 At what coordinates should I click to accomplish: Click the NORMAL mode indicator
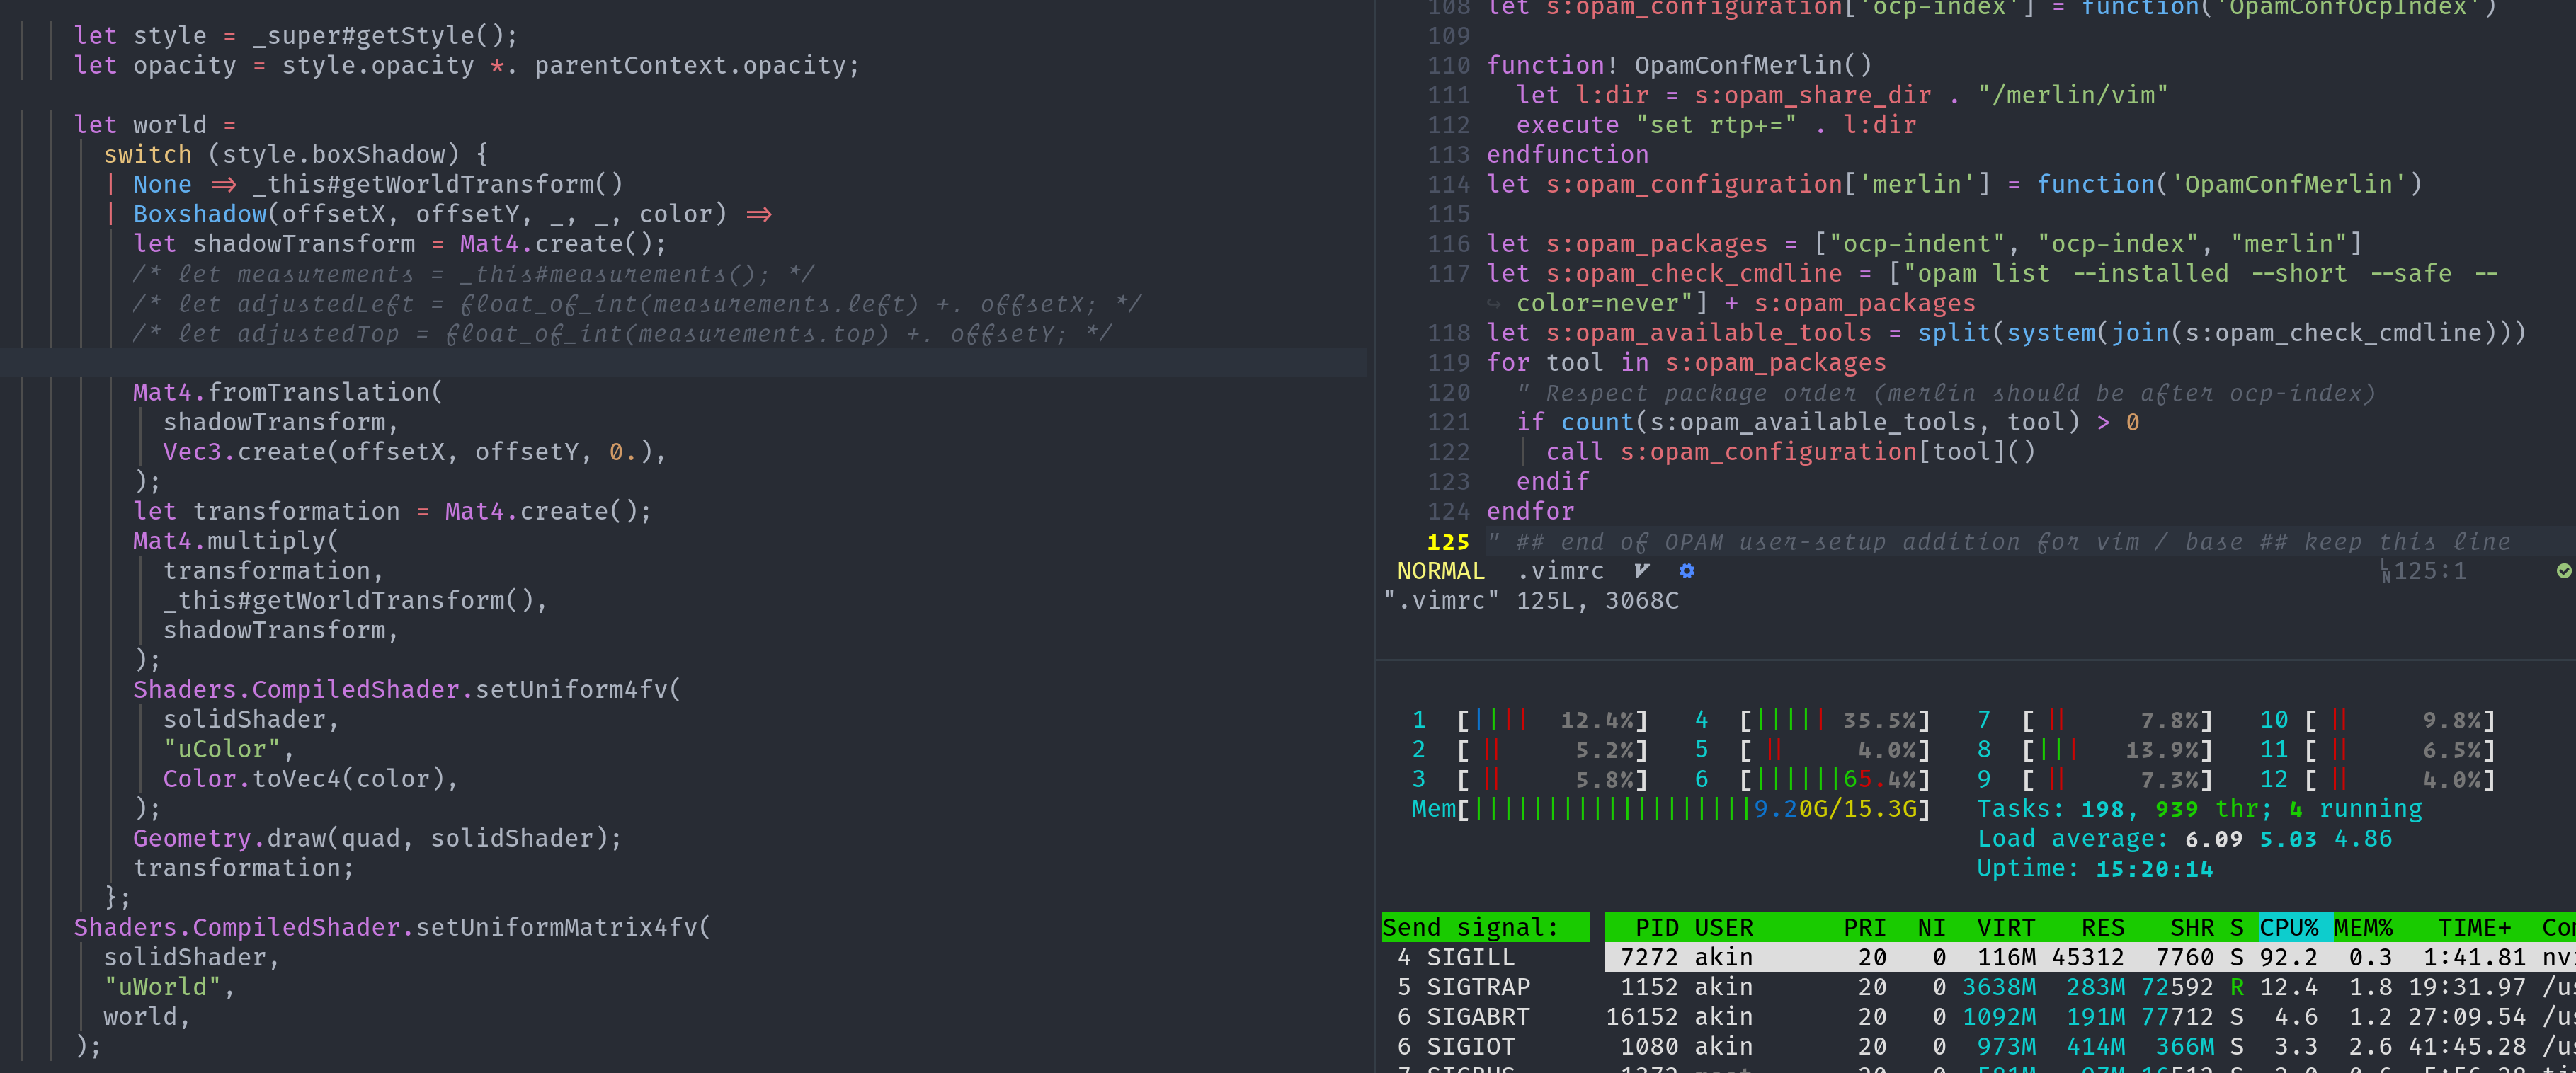pyautogui.click(x=1440, y=571)
